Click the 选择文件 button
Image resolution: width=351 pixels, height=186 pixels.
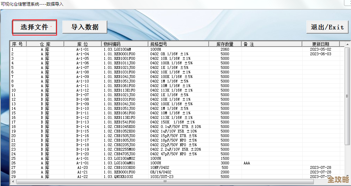pyautogui.click(x=34, y=27)
